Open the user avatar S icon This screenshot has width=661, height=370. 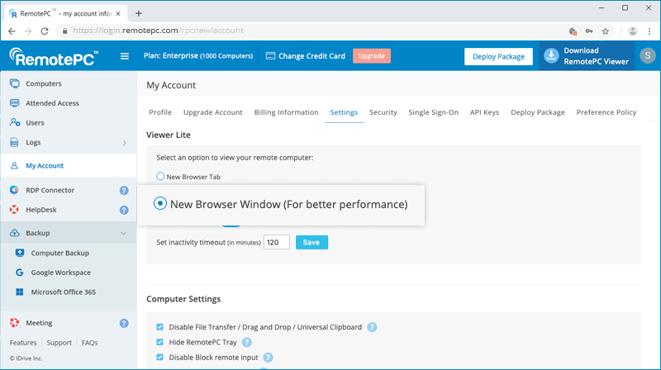tap(647, 56)
